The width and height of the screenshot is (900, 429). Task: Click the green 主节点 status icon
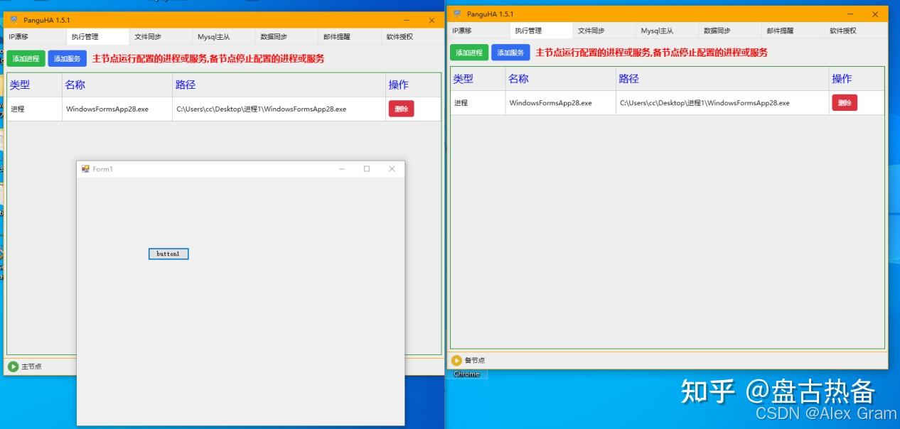pyautogui.click(x=14, y=366)
